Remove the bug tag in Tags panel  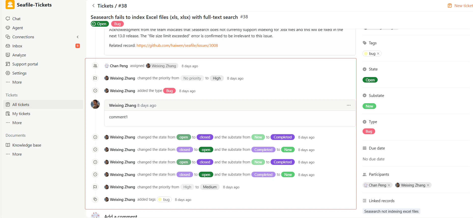click(x=378, y=54)
